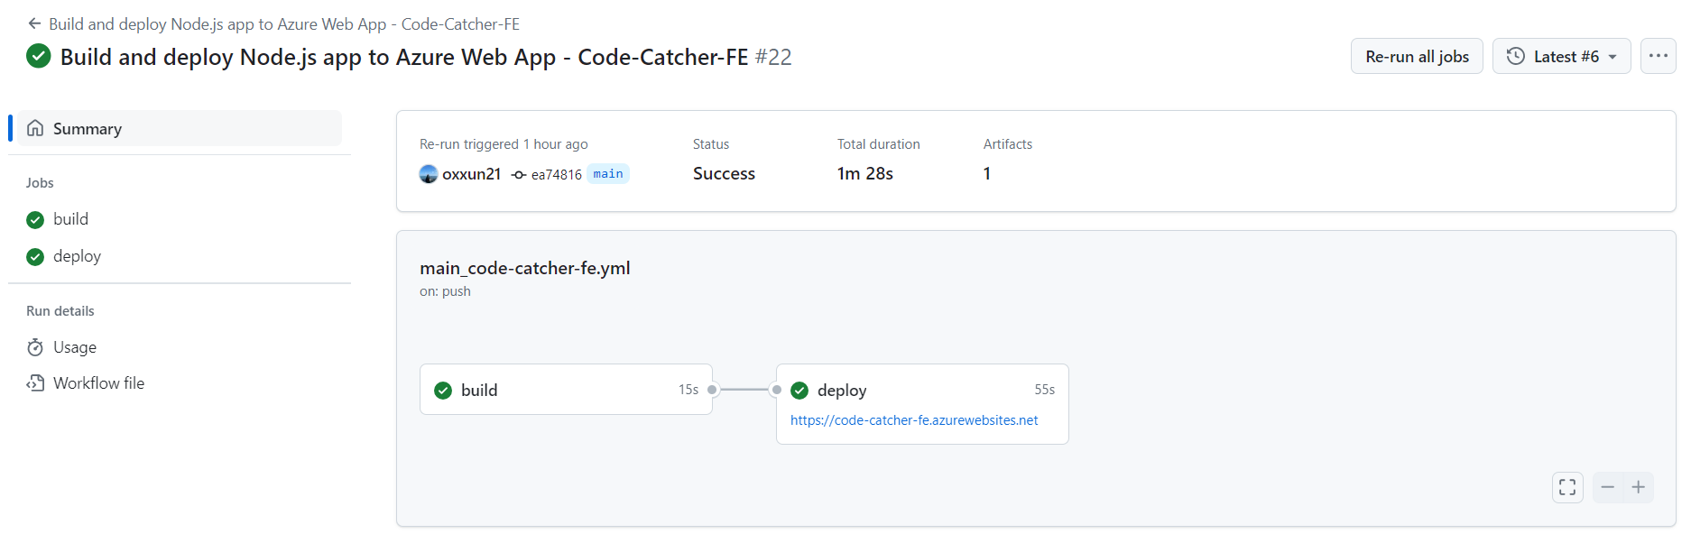The image size is (1691, 534).
Task: Open the deploy job card in the graph
Action: (x=922, y=404)
